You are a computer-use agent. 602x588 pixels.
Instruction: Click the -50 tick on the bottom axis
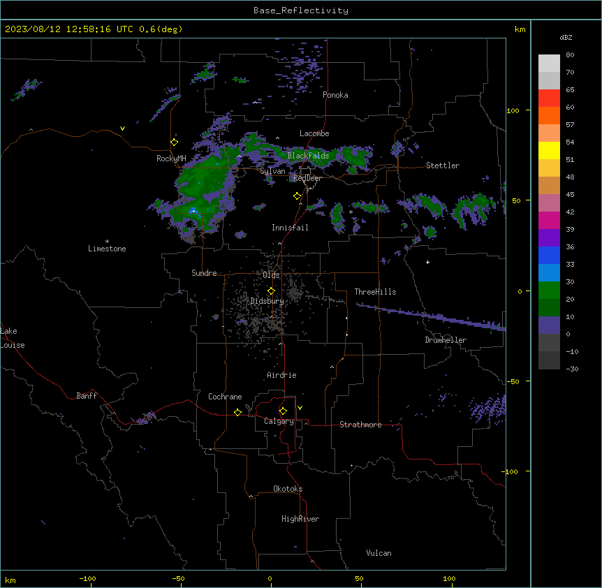coord(178,578)
